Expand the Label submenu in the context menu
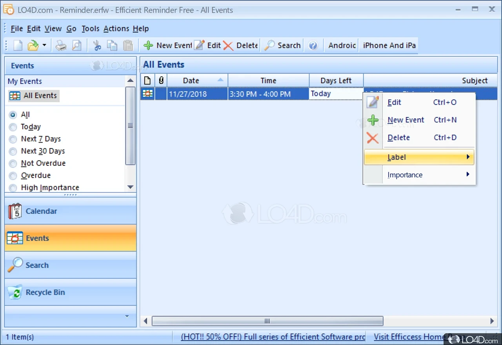The width and height of the screenshot is (502, 345). tap(396, 157)
